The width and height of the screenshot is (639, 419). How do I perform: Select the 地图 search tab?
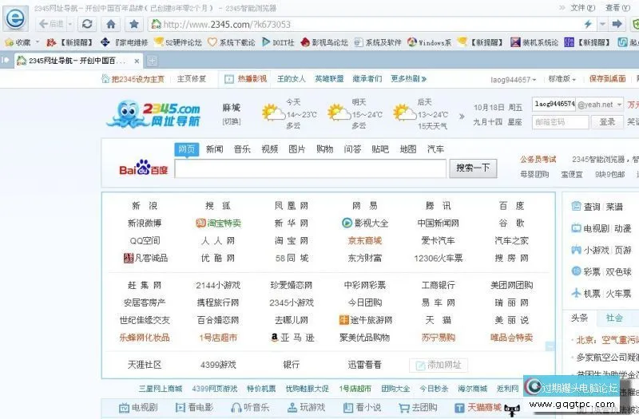click(x=408, y=149)
